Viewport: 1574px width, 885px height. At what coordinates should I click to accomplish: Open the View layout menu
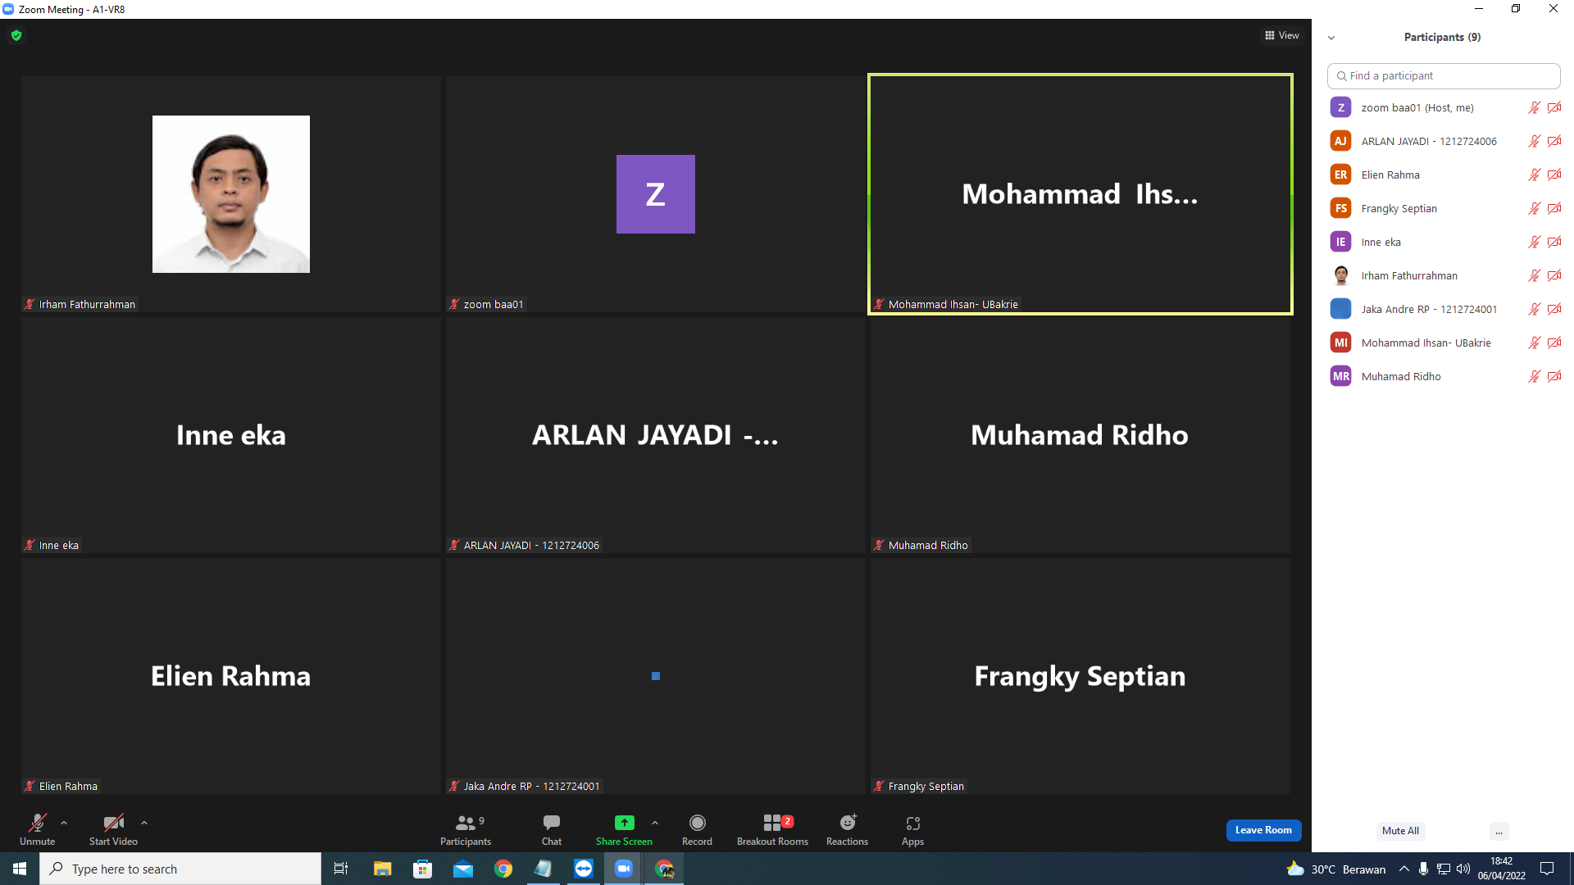click(1282, 35)
